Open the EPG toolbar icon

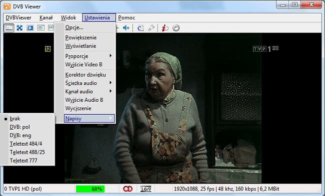(51, 28)
